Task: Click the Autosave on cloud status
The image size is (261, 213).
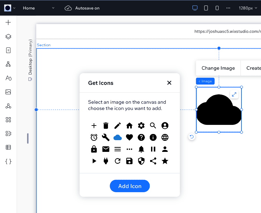Action: click(82, 8)
